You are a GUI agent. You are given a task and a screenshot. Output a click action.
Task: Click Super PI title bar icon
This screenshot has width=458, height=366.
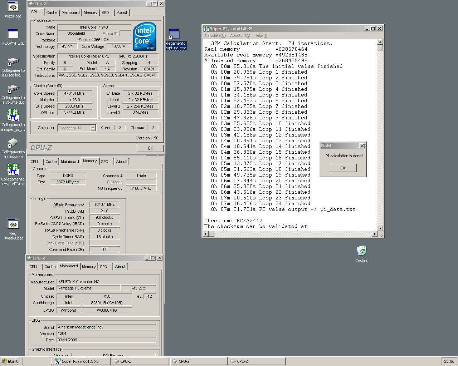pyautogui.click(x=206, y=29)
